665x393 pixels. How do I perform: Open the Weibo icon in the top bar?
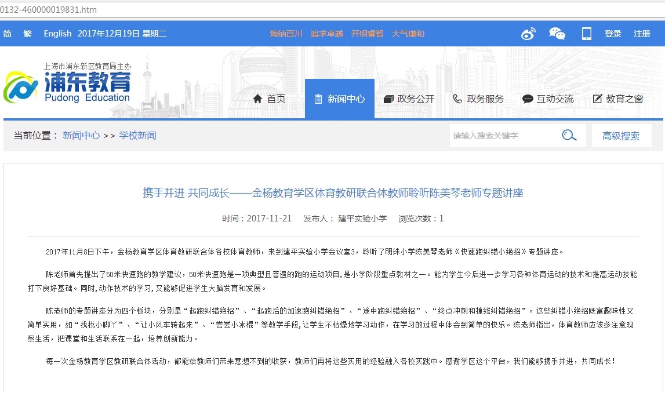tap(528, 34)
